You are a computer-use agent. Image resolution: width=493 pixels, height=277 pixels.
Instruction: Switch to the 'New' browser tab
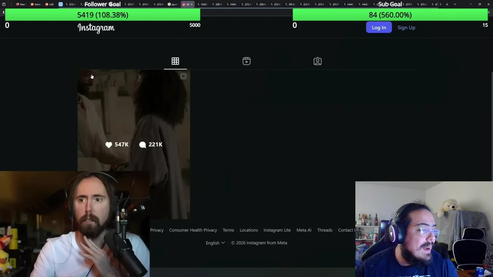(x=21, y=4)
